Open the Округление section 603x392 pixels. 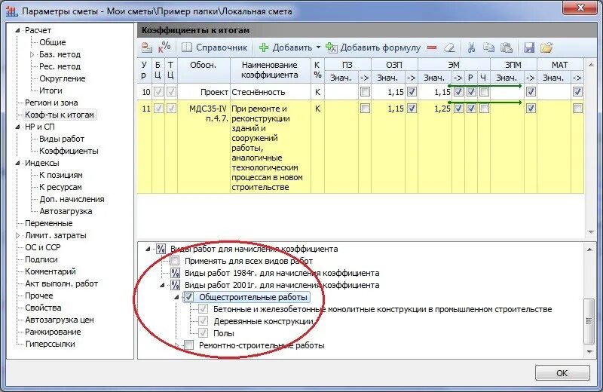coord(63,78)
